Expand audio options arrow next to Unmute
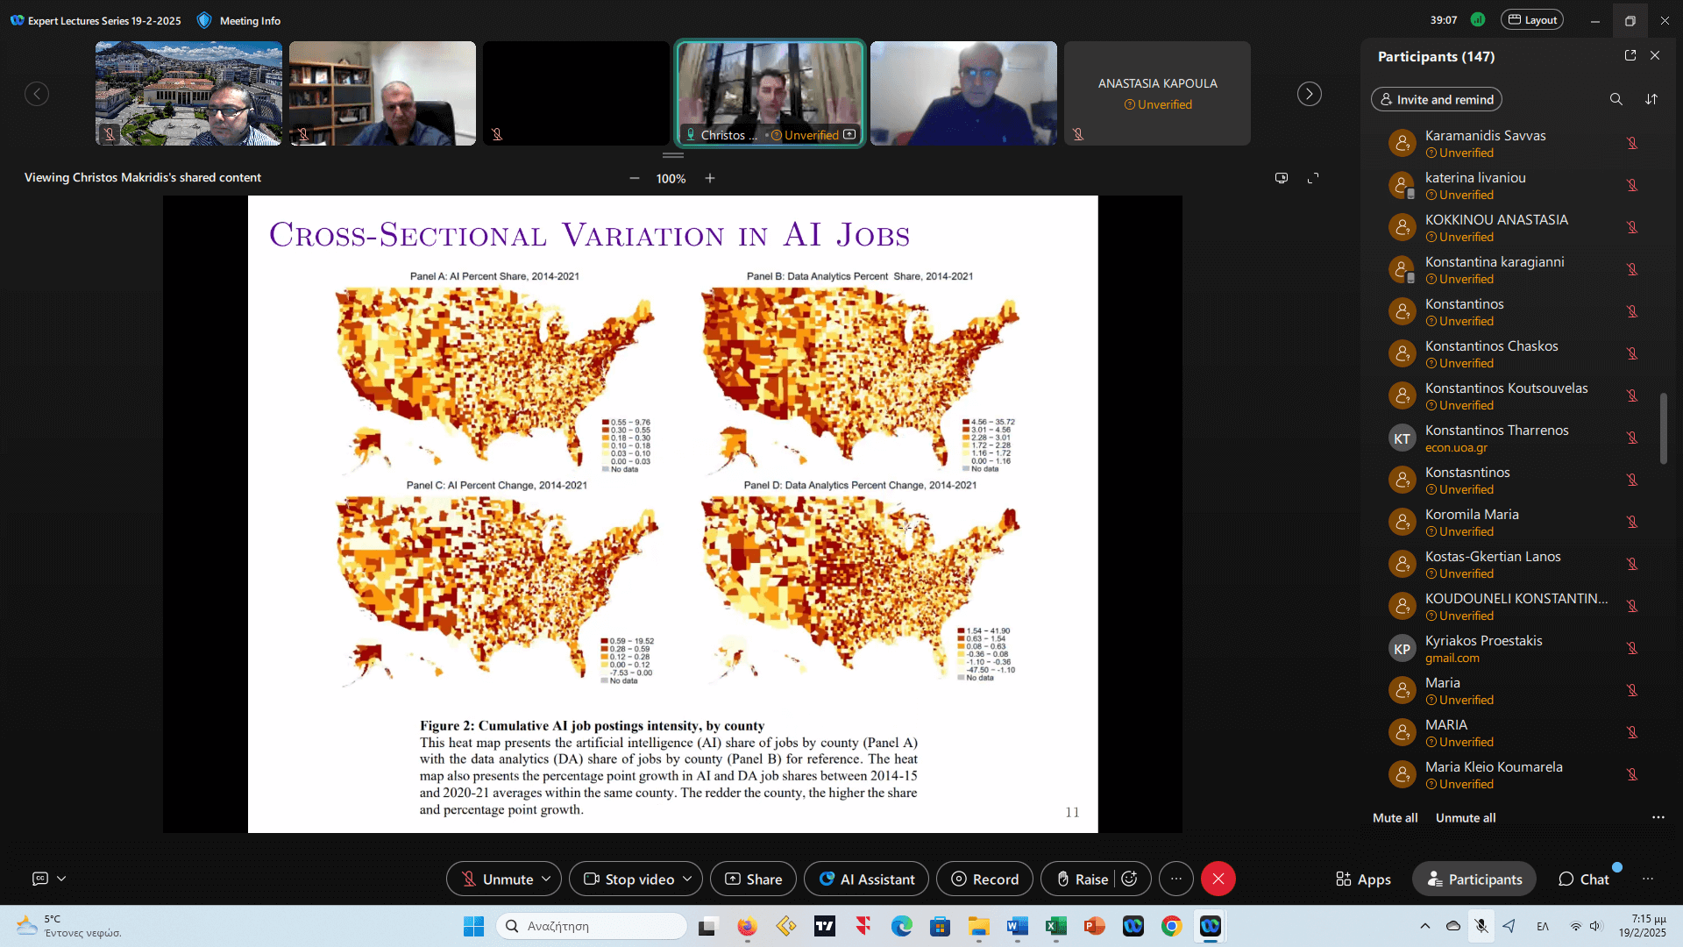1683x947 pixels. [546, 879]
